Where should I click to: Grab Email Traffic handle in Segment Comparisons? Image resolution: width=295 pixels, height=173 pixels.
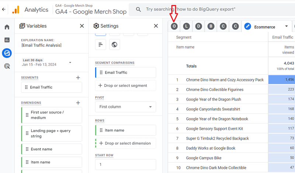[x=101, y=73]
